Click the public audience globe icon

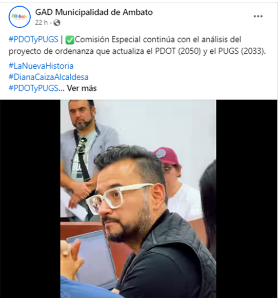(x=57, y=23)
